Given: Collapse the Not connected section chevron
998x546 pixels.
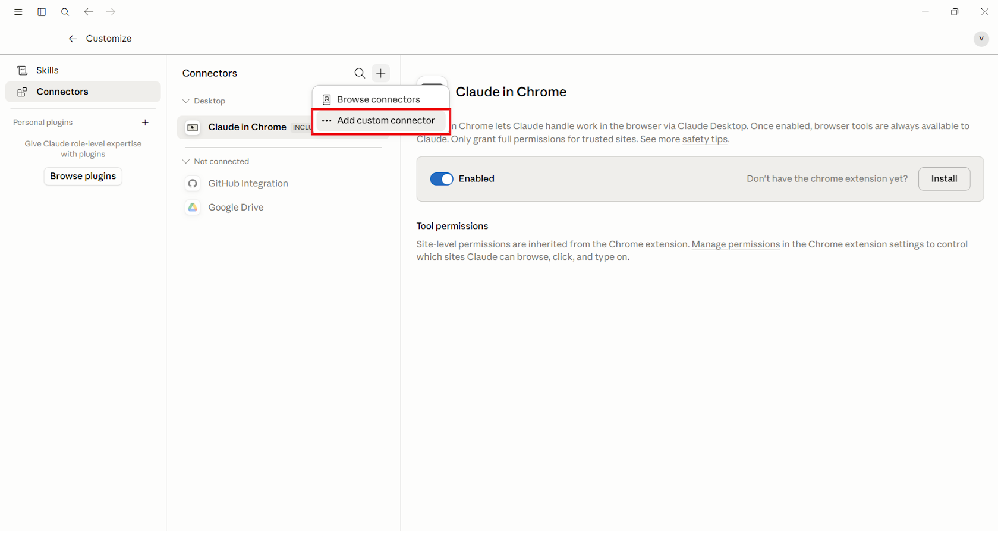Looking at the screenshot, I should pos(186,161).
